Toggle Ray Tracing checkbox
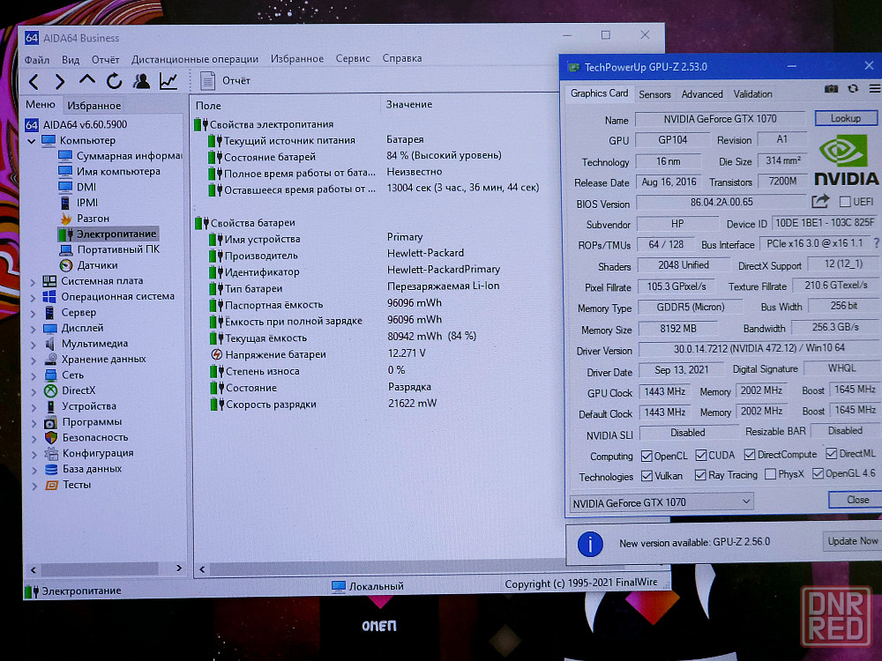 tap(700, 475)
